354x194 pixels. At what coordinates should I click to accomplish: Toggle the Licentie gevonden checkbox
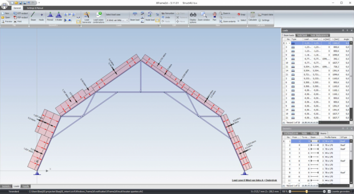[x=329, y=191]
